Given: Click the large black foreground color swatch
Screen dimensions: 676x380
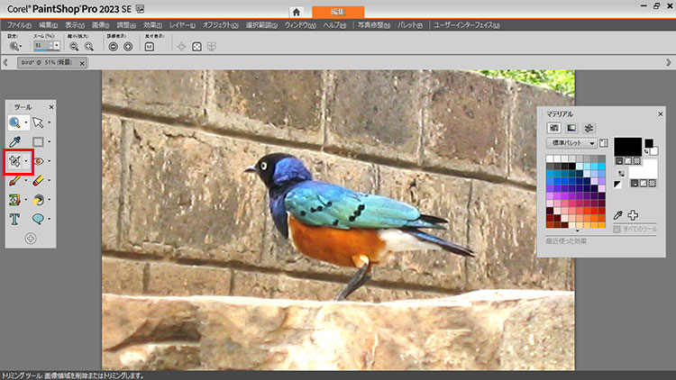Looking at the screenshot, I should [x=627, y=146].
